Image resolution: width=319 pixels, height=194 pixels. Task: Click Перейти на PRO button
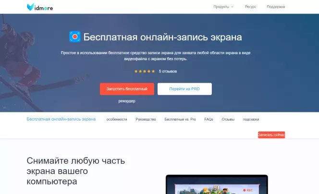click(x=184, y=89)
